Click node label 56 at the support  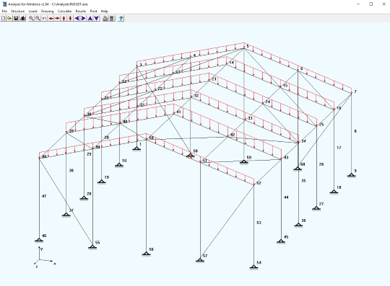point(151,249)
